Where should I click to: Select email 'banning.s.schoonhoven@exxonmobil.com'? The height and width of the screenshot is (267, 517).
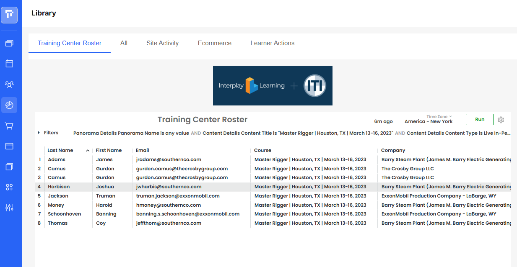pyautogui.click(x=188, y=214)
